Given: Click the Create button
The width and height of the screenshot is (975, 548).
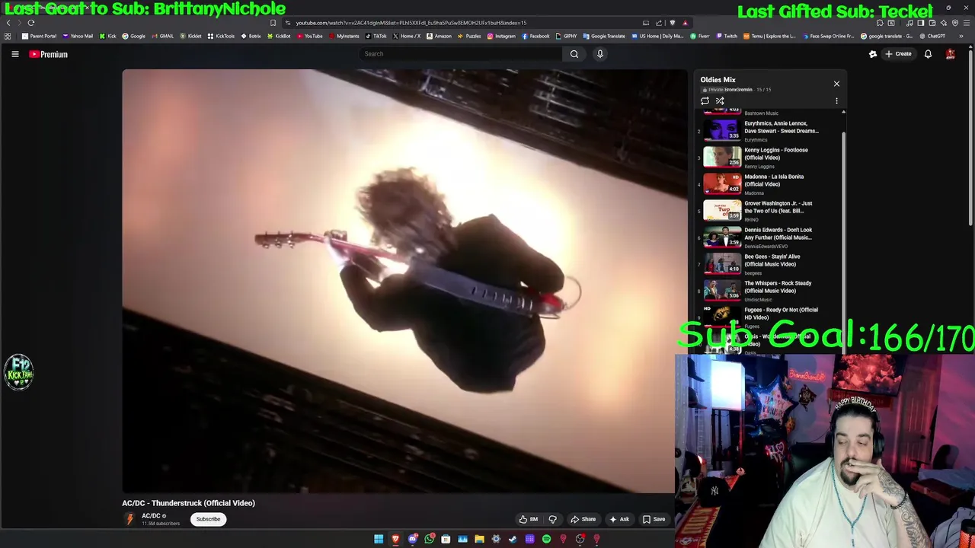Looking at the screenshot, I should [x=898, y=54].
